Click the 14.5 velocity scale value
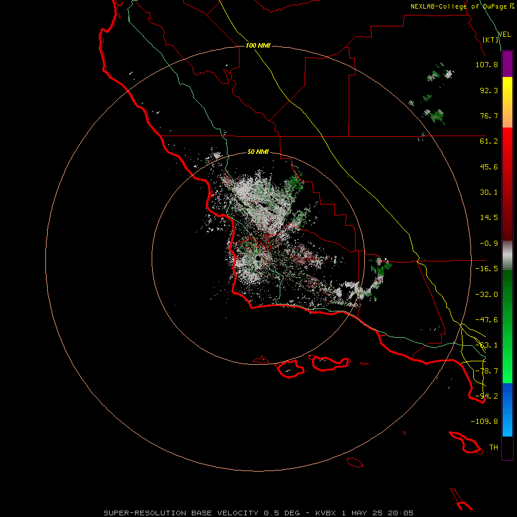 489,218
